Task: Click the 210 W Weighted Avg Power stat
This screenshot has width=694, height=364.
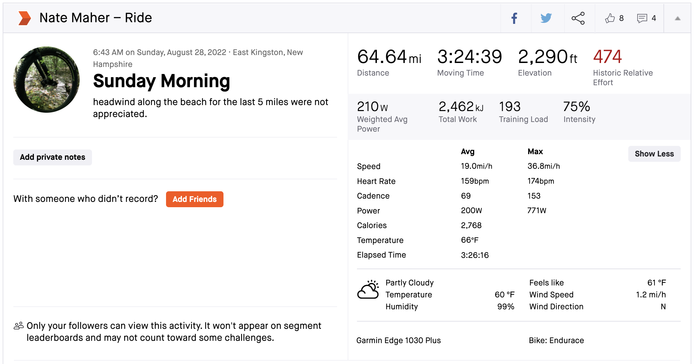Action: coord(372,107)
